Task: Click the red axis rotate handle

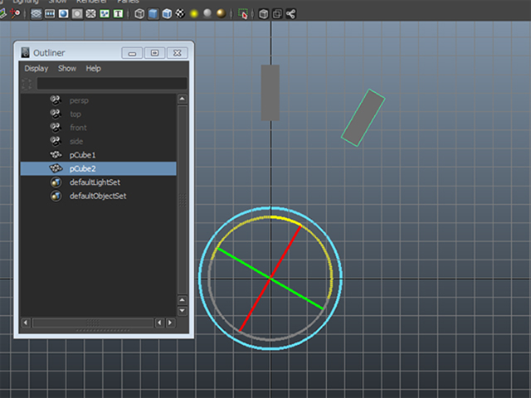Action: tap(285, 252)
